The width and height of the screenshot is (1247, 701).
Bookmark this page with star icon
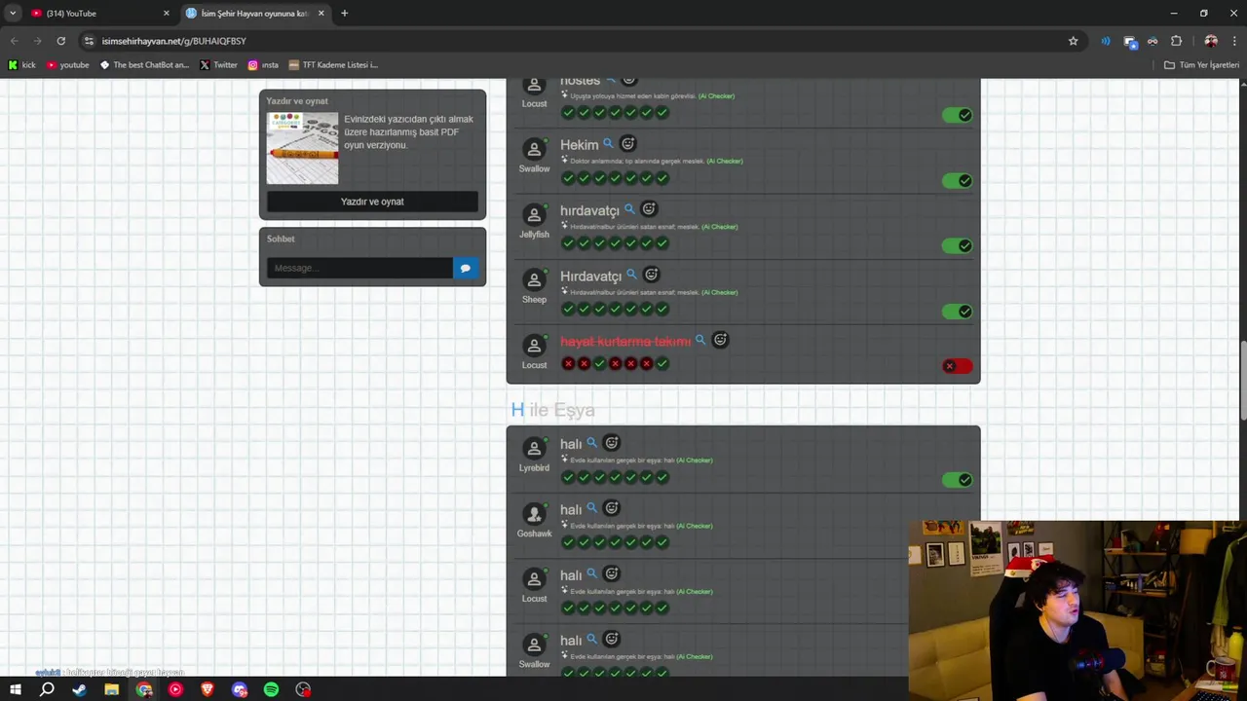pos(1074,41)
